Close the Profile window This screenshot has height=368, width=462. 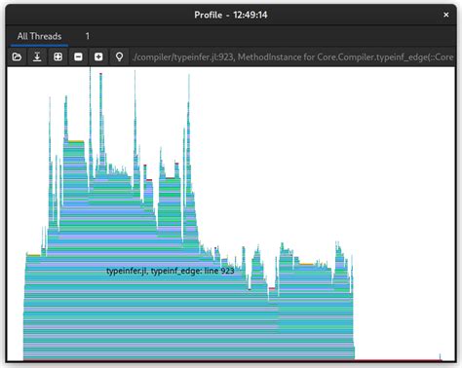pos(446,15)
